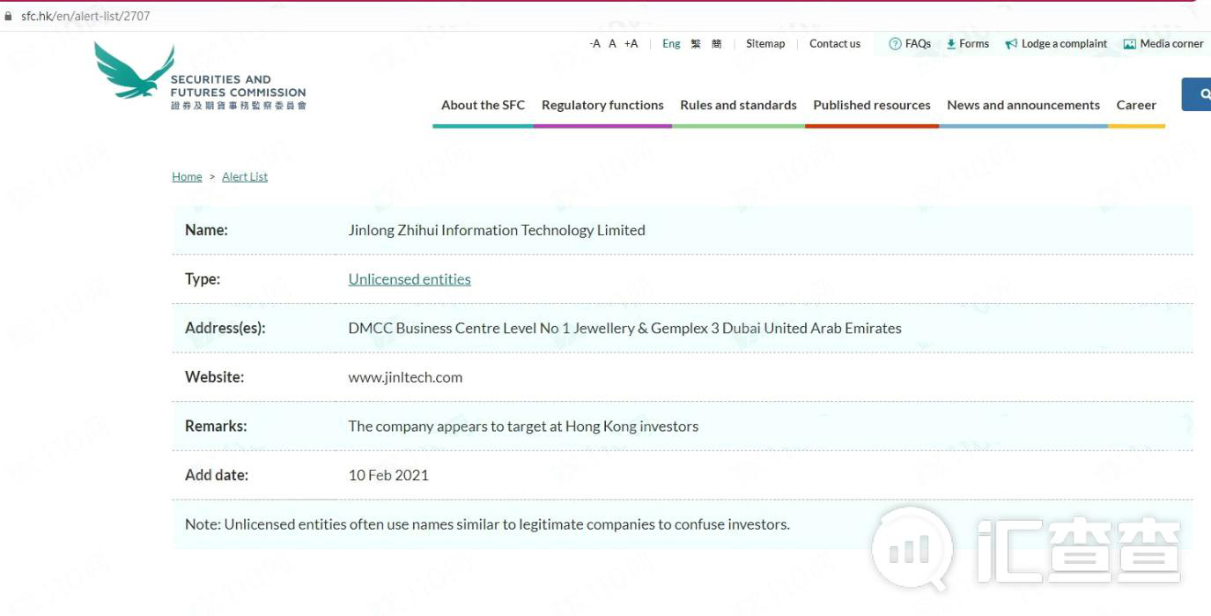Open the News and announcements menu

(x=1023, y=105)
